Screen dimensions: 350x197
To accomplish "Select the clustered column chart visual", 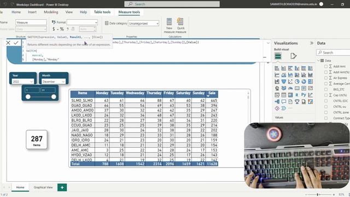I will 297,68.
